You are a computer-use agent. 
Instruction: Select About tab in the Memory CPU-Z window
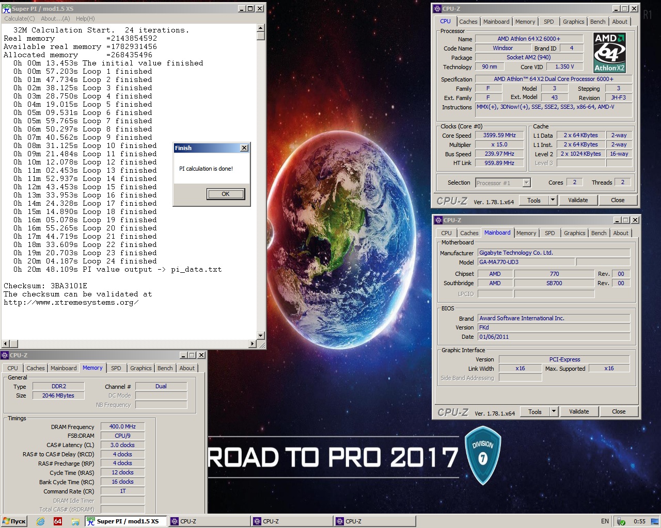(x=187, y=368)
